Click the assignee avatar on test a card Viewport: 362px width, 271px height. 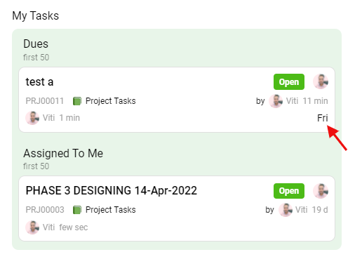coord(321,81)
